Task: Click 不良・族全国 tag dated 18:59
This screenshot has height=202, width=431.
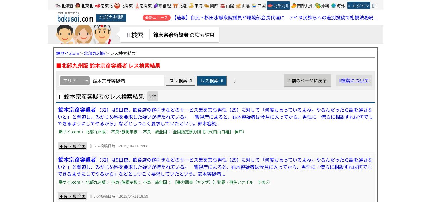Action: [x=73, y=196]
